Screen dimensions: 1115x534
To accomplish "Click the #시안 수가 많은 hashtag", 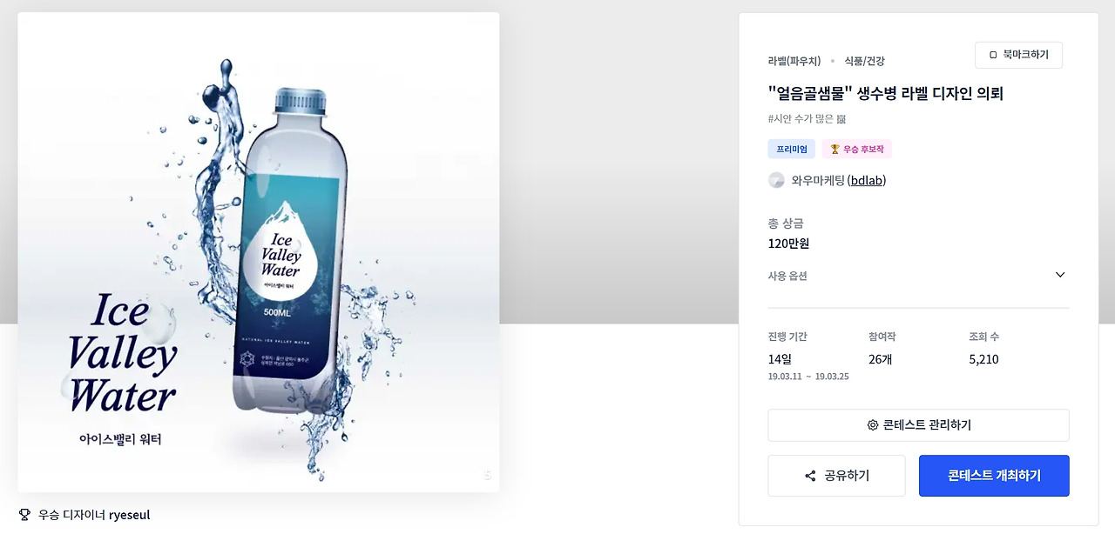I will (x=801, y=119).
